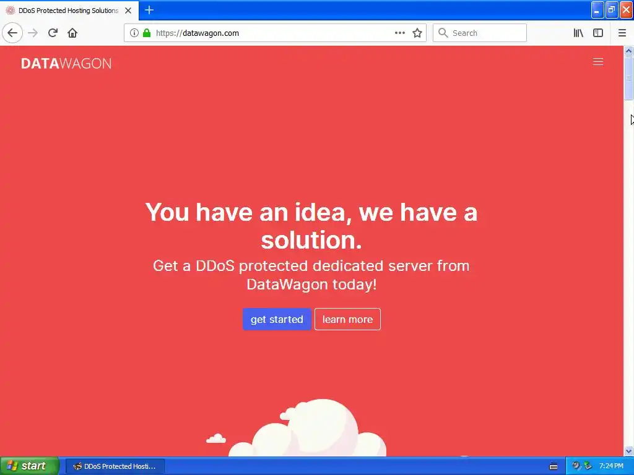Click the scrollbar down arrow
The width and height of the screenshot is (634, 475).
pyautogui.click(x=628, y=451)
